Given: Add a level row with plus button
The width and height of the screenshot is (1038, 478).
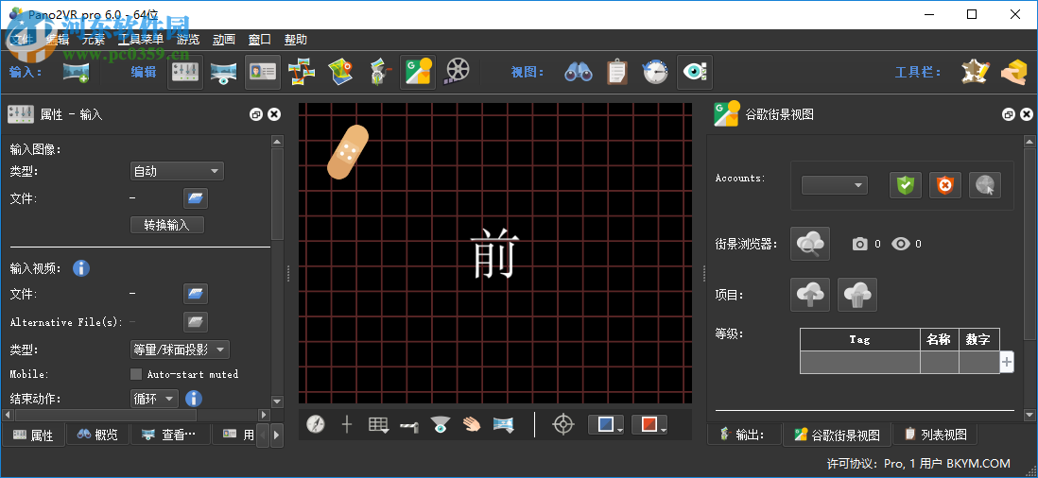Looking at the screenshot, I should tap(1006, 362).
